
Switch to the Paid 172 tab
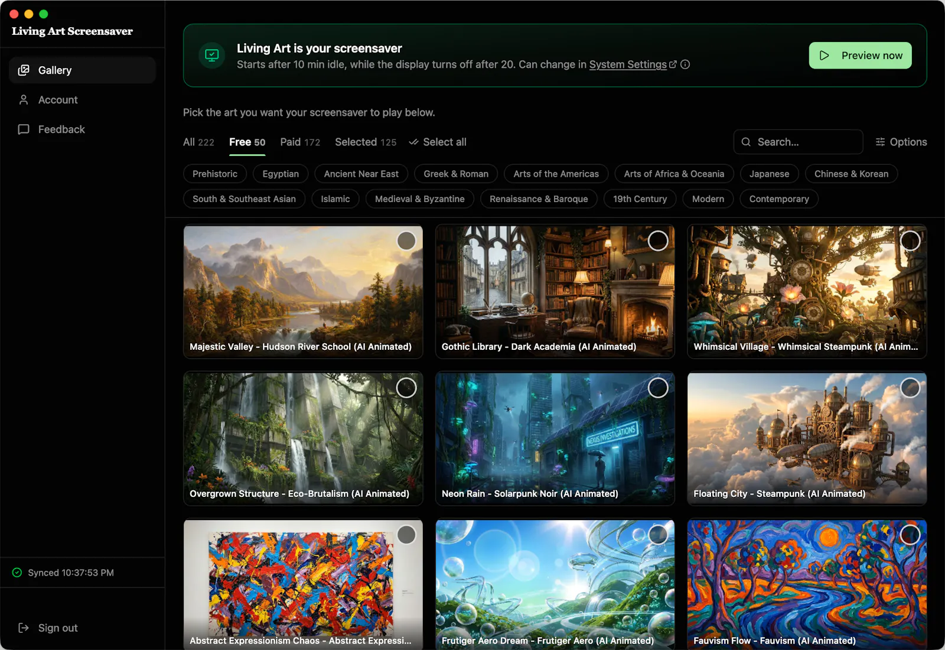(x=300, y=142)
